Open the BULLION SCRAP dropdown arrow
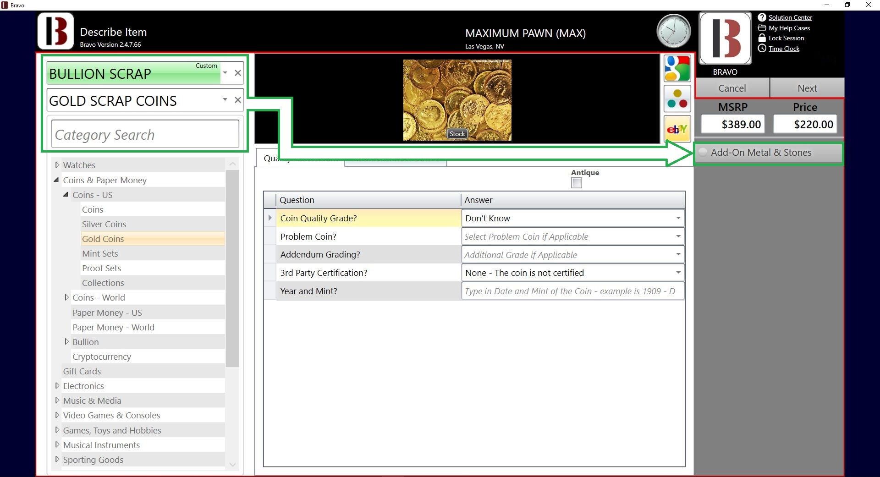The height and width of the screenshot is (477, 880). click(x=225, y=73)
